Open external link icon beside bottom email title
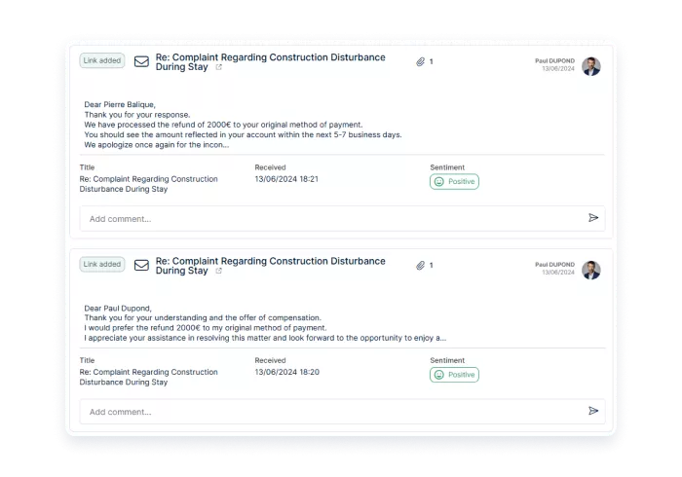The image size is (682, 477). pyautogui.click(x=219, y=271)
